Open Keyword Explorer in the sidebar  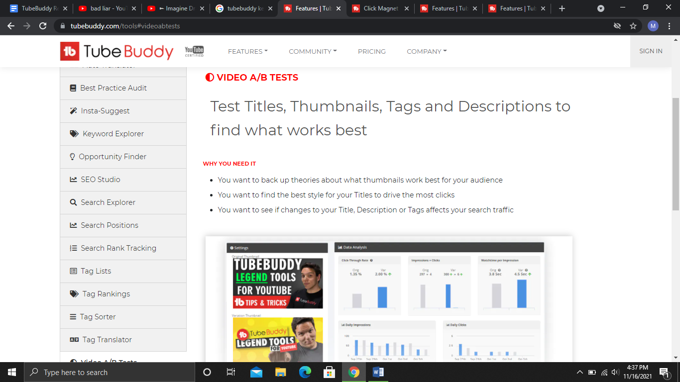[123, 134]
